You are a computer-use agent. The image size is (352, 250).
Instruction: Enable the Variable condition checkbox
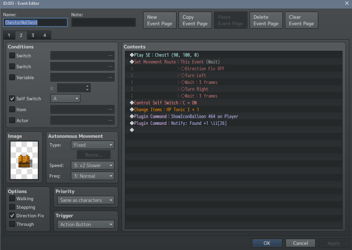tap(12, 77)
